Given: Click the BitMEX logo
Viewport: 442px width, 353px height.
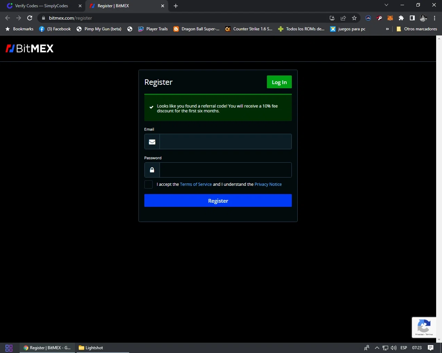Looking at the screenshot, I should (30, 49).
